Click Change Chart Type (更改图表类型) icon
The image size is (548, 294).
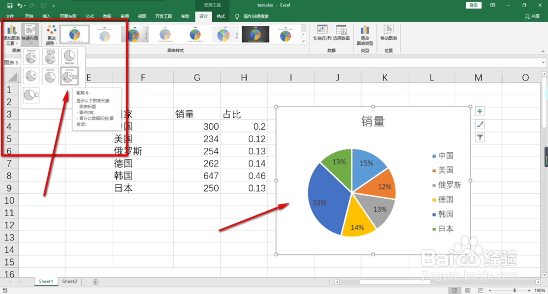click(365, 35)
